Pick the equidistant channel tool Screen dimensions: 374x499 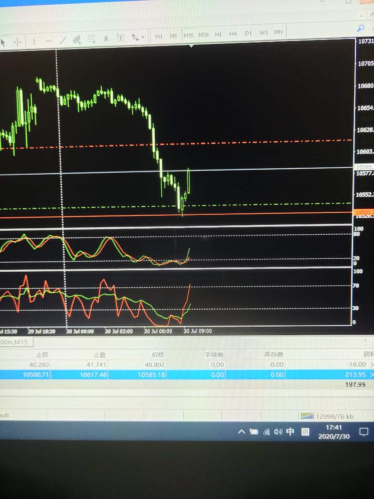click(77, 39)
